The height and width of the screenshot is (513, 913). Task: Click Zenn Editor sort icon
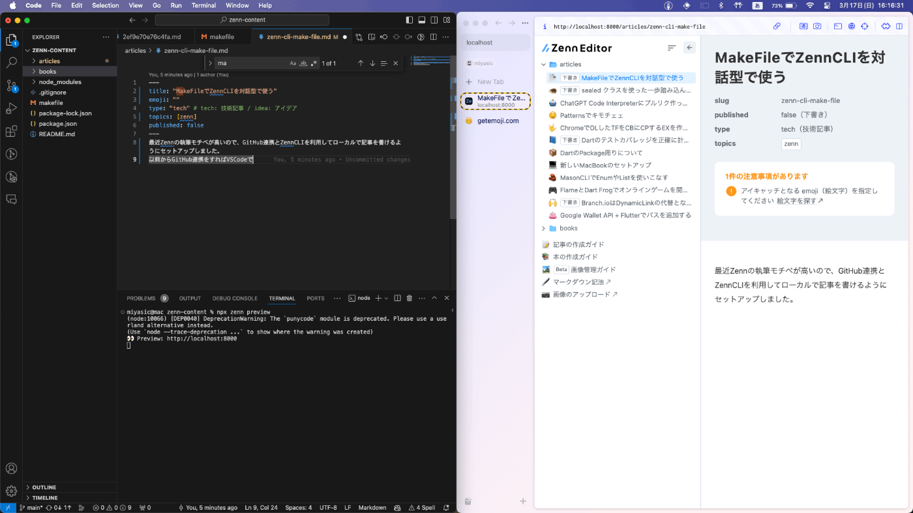click(672, 48)
